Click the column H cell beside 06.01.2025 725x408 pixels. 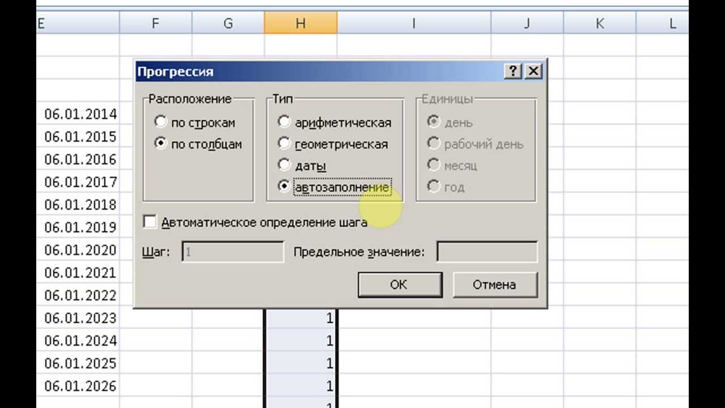(301, 363)
